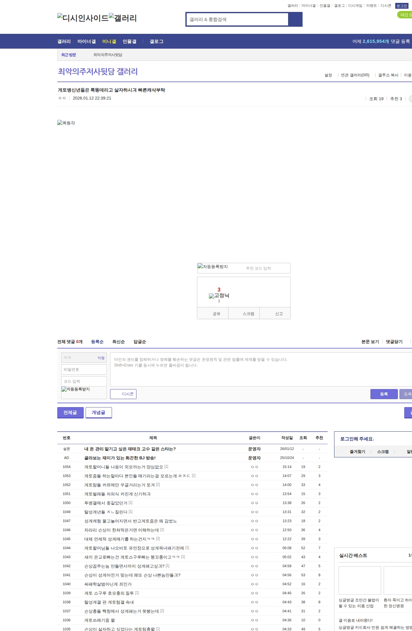This screenshot has height=631, width=412.
Task: Toggle the 야간 모드 night mode switch
Action: click(x=405, y=15)
